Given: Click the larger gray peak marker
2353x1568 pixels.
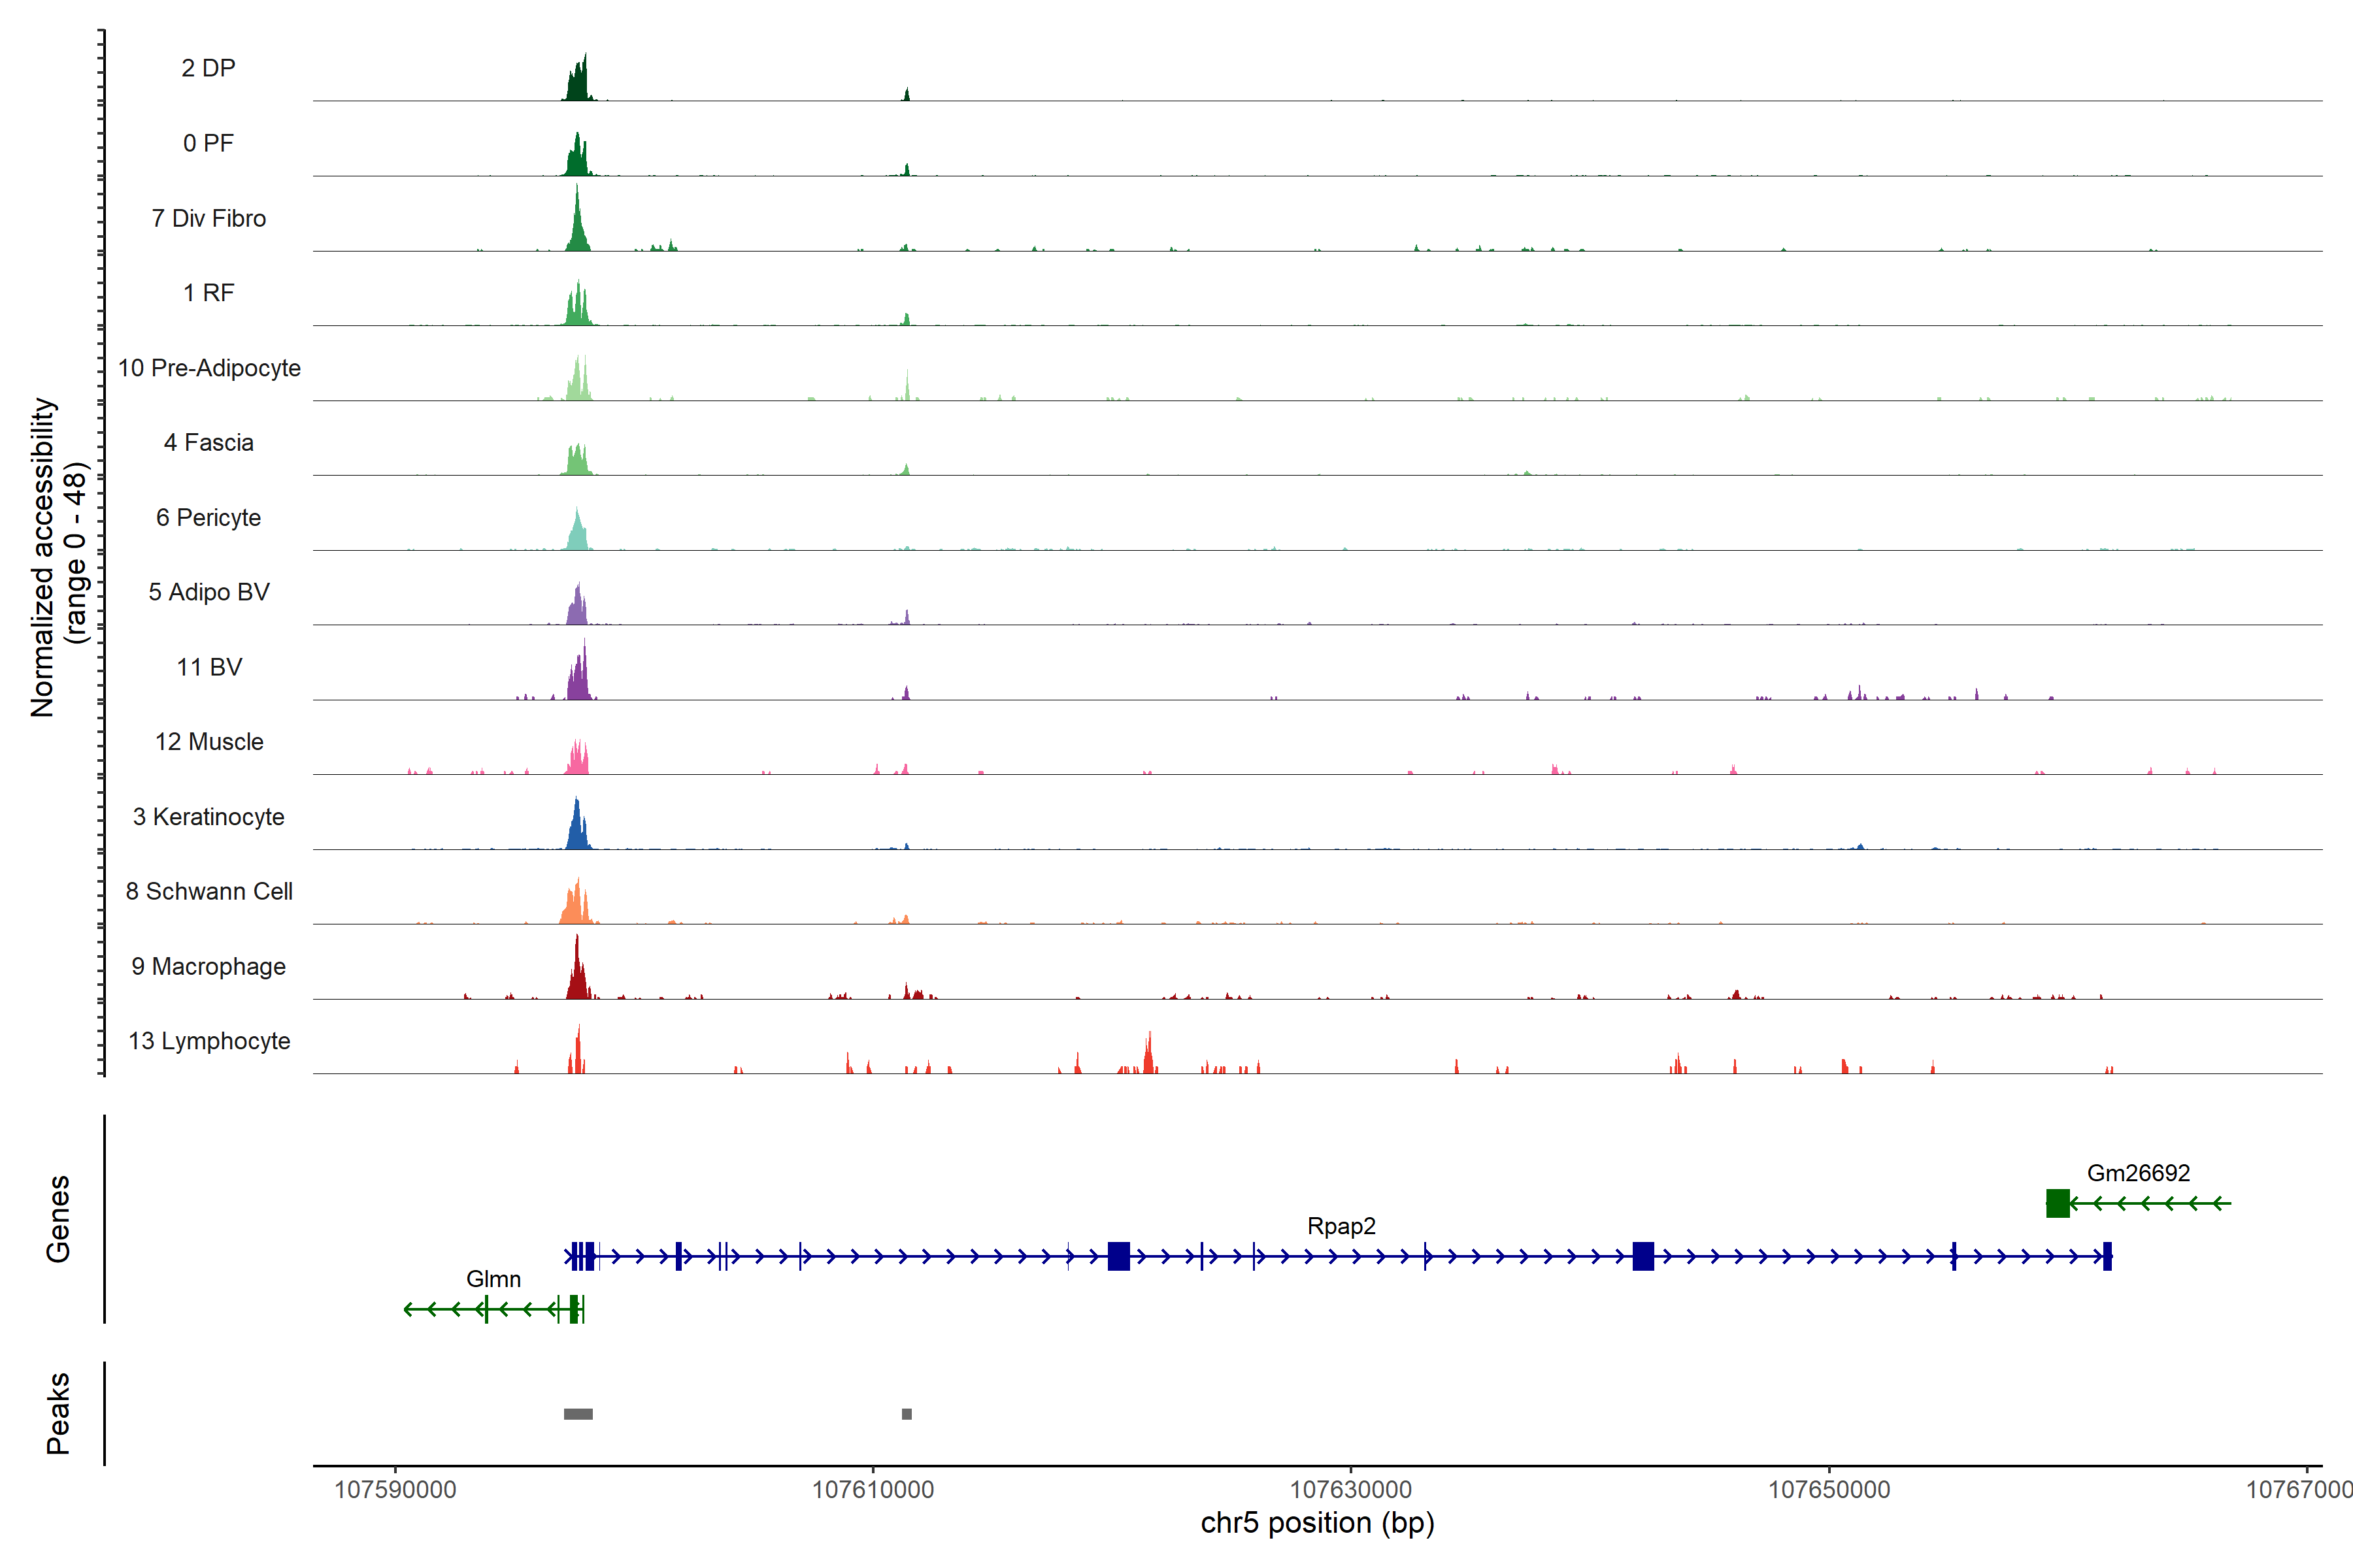Looking at the screenshot, I should pos(578,1414).
